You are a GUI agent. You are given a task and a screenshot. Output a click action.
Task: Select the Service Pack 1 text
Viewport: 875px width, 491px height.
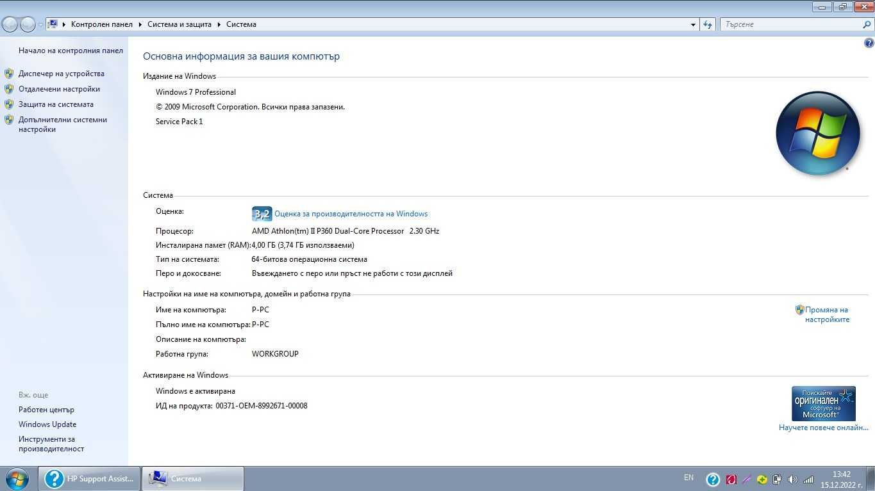click(x=179, y=122)
